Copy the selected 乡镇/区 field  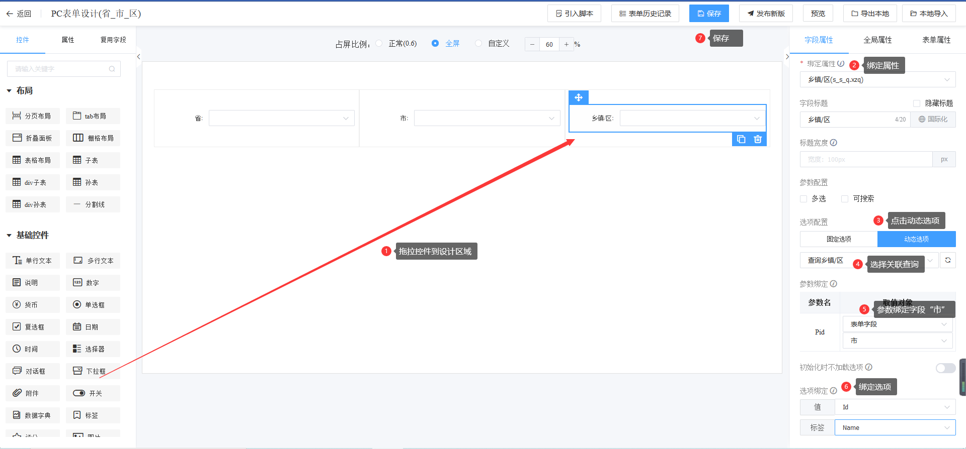pyautogui.click(x=741, y=139)
